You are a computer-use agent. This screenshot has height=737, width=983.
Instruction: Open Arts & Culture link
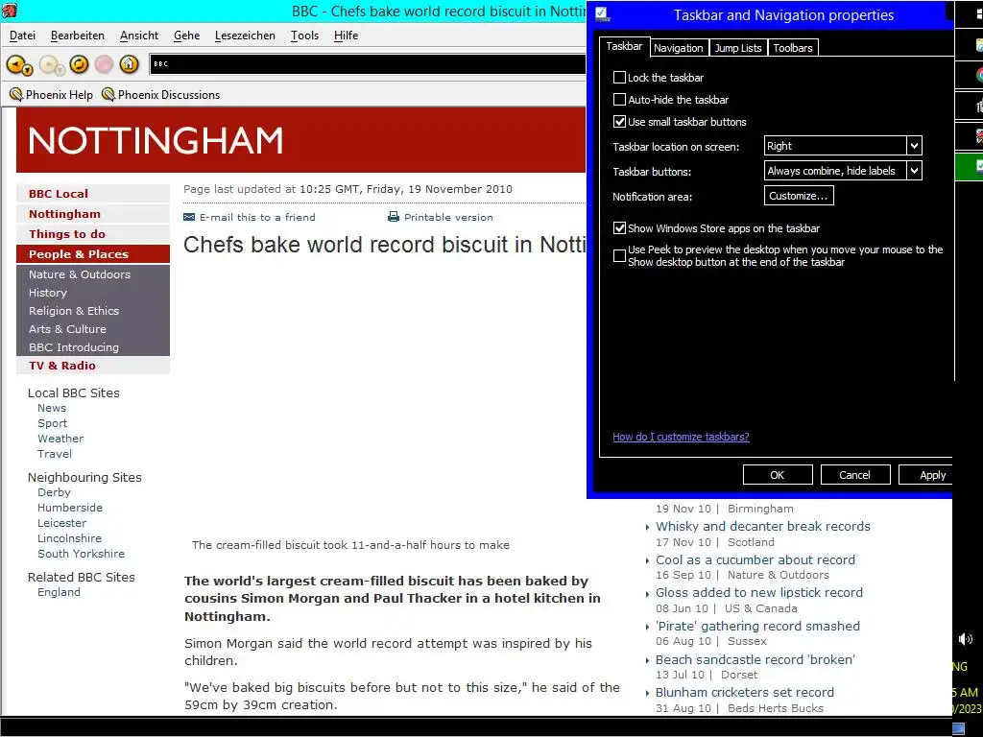pyautogui.click(x=68, y=329)
